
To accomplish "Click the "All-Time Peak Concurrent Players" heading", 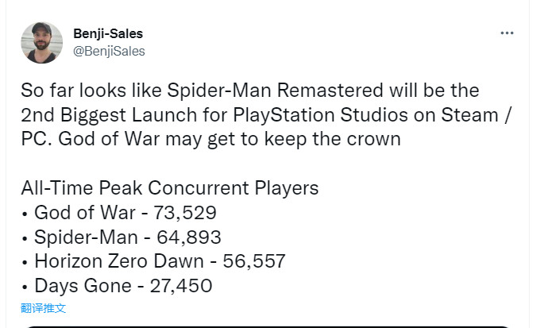I will pyautogui.click(x=169, y=188).
